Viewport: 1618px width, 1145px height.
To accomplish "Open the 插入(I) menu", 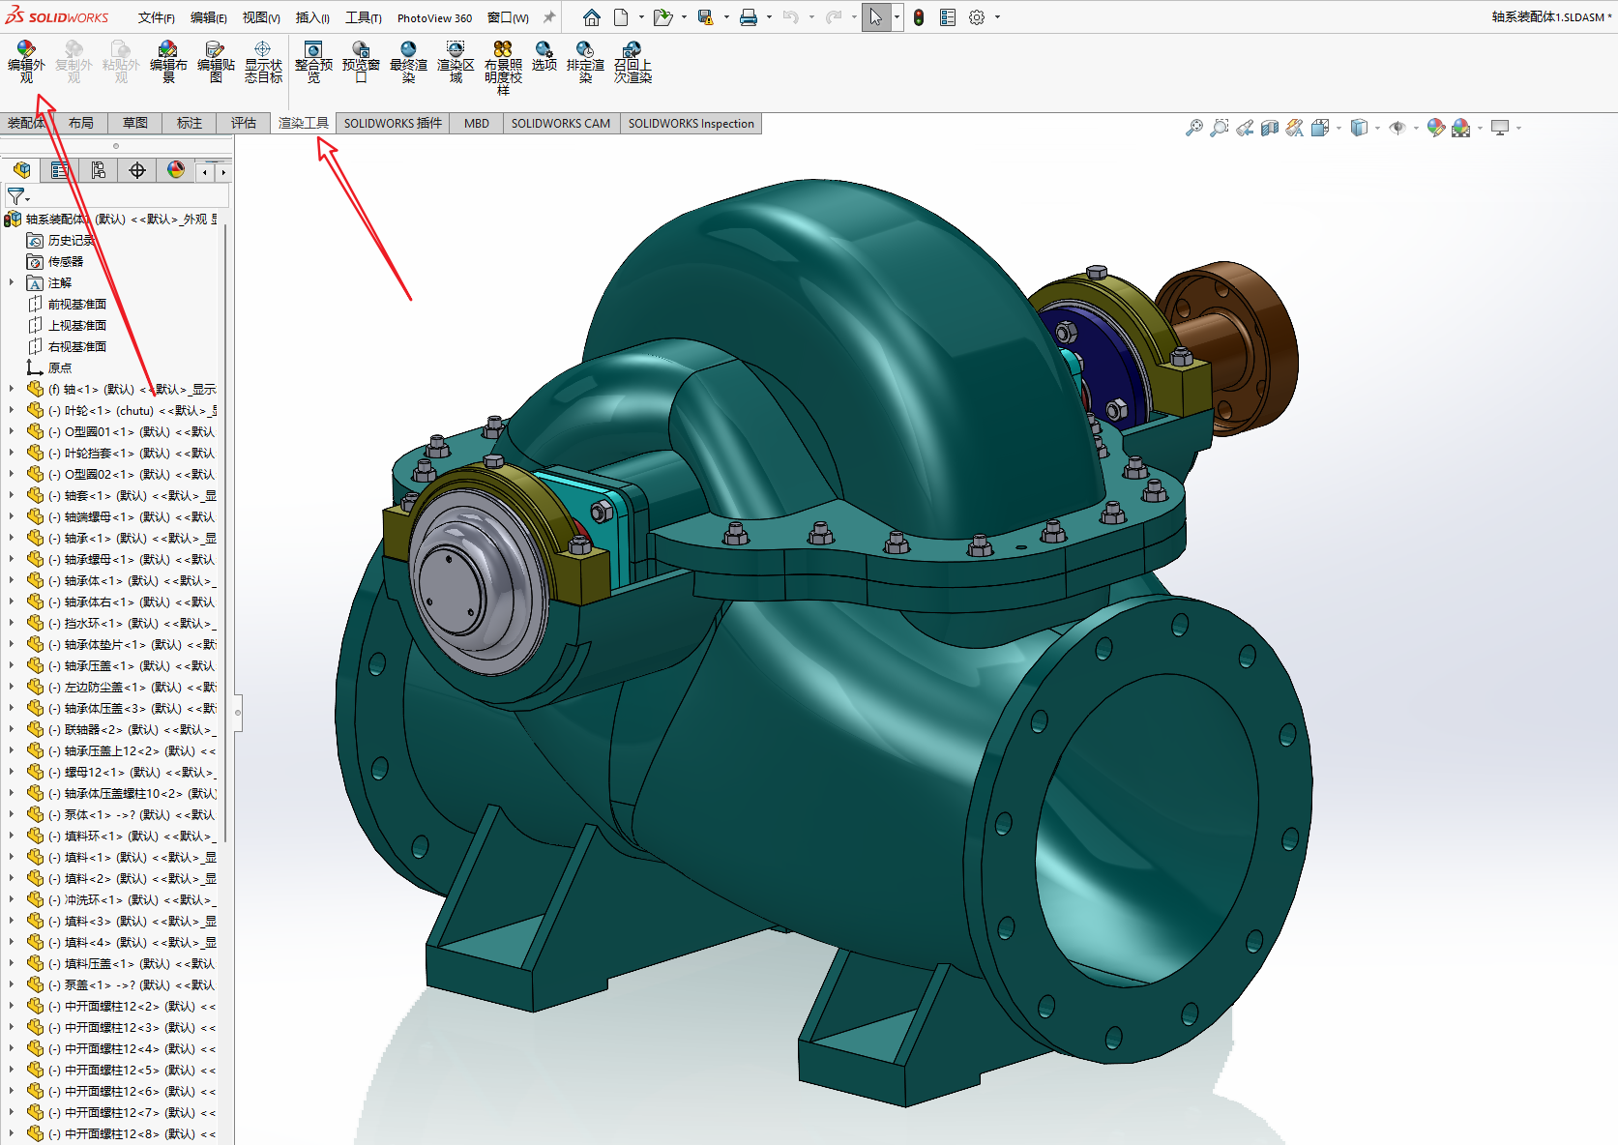I will 312,17.
